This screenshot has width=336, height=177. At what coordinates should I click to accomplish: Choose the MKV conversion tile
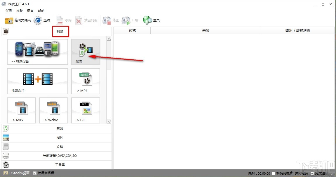point(21,110)
